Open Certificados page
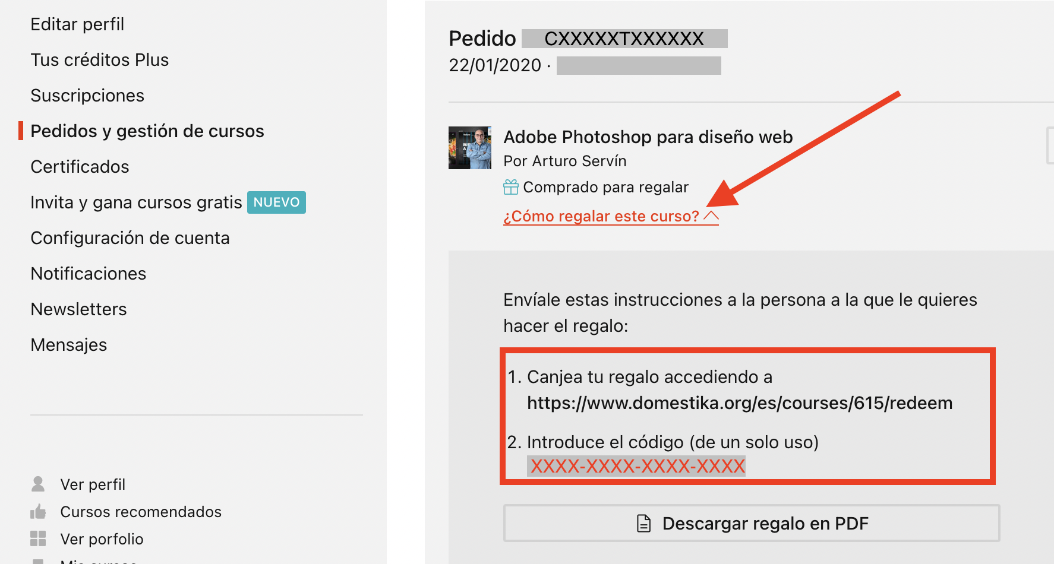 click(x=80, y=167)
